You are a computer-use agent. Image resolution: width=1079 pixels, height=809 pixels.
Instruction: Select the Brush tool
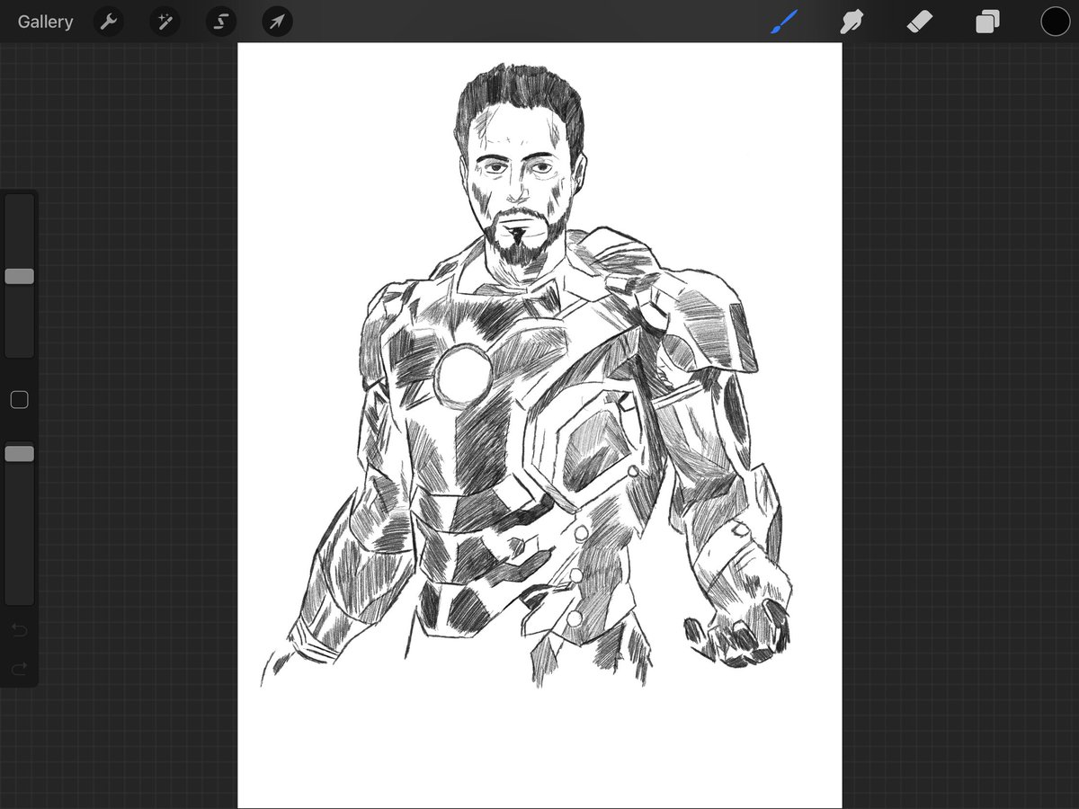click(x=785, y=22)
